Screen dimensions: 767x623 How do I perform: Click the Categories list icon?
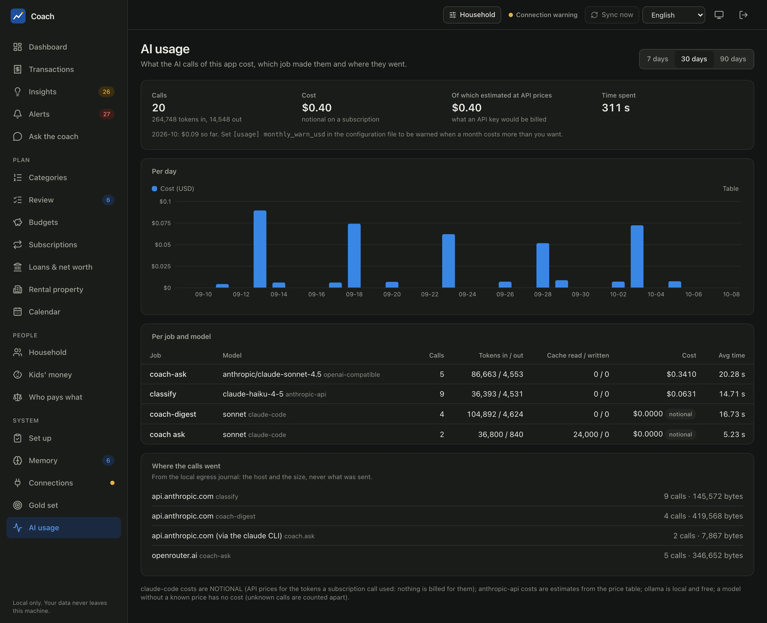pos(18,178)
